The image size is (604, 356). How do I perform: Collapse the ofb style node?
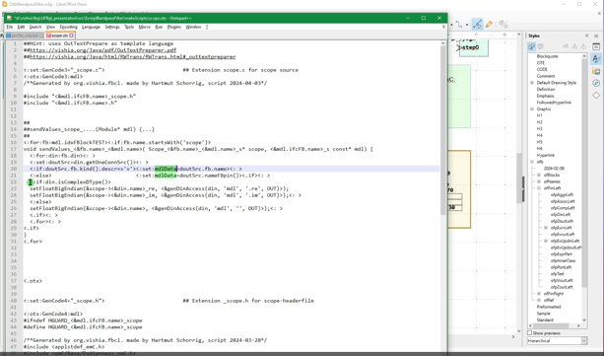532,162
